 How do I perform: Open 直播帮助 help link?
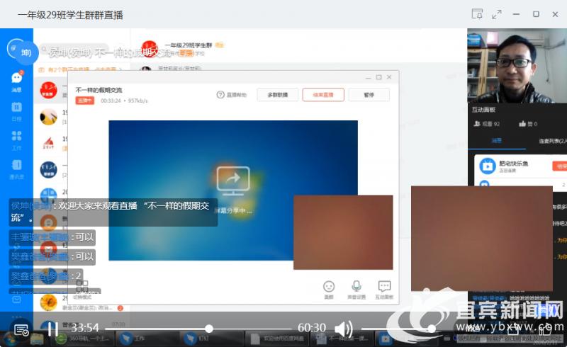[232, 95]
